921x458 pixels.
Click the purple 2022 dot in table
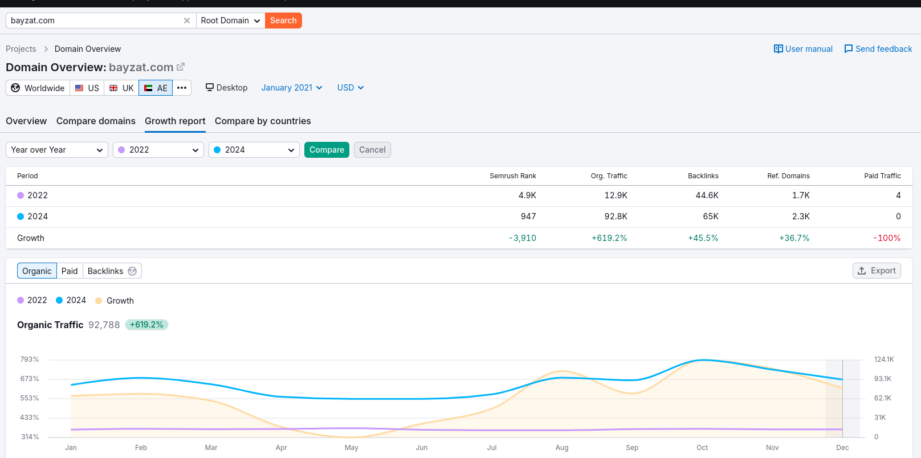[x=21, y=195]
